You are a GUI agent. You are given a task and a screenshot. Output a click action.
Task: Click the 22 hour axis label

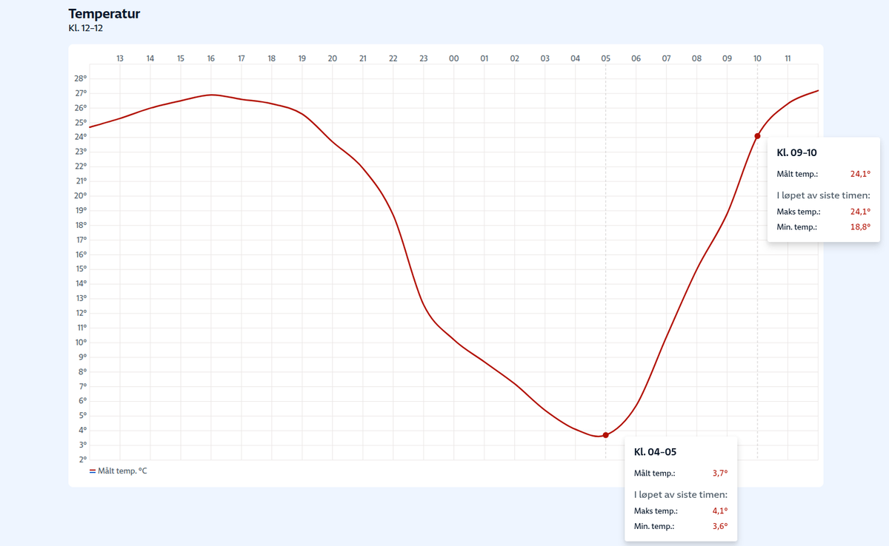[393, 58]
